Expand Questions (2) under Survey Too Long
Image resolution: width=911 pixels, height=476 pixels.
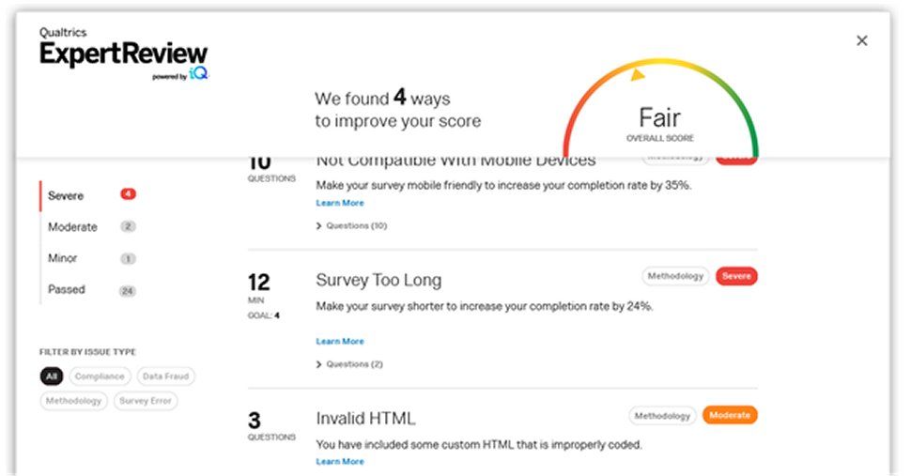350,364
